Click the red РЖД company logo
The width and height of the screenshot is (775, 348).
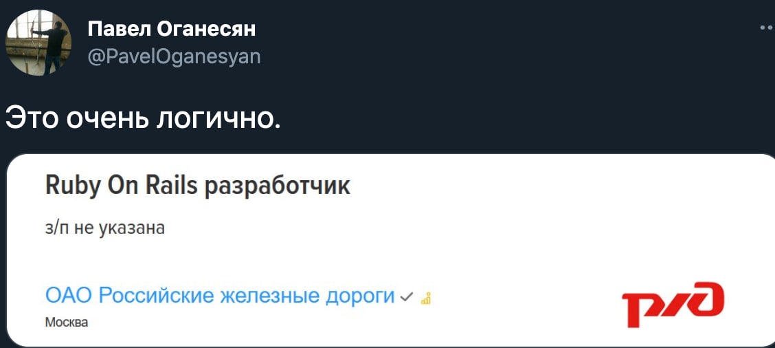(672, 303)
